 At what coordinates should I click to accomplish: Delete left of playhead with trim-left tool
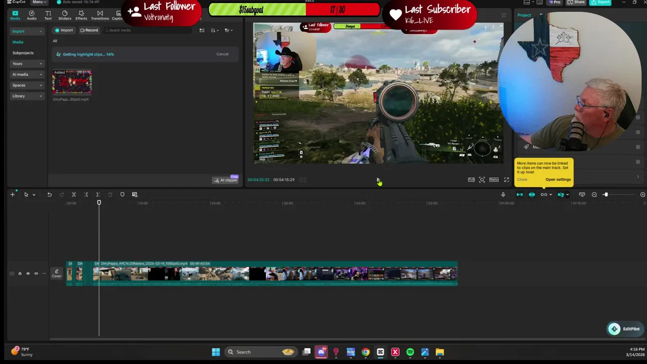(86, 195)
